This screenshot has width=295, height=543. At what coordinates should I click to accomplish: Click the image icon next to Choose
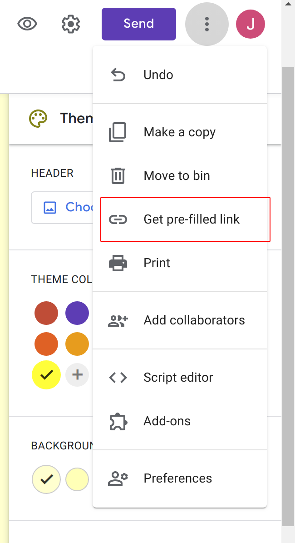(50, 207)
